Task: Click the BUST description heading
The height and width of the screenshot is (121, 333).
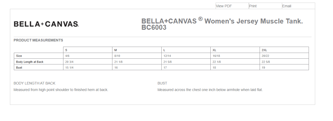Action: (162, 83)
